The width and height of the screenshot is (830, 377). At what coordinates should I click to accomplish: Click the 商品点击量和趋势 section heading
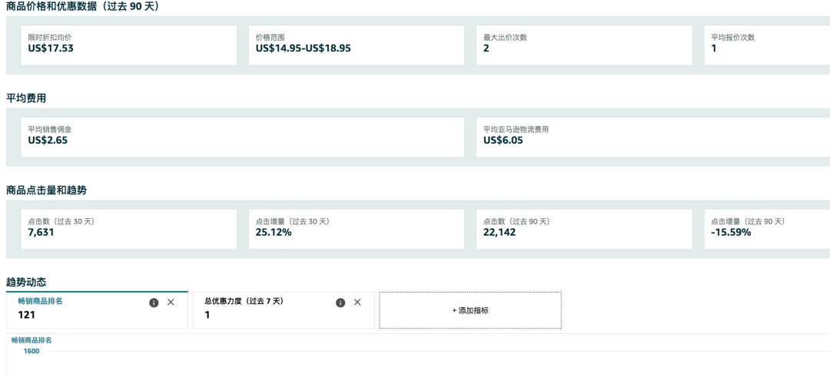coord(46,190)
